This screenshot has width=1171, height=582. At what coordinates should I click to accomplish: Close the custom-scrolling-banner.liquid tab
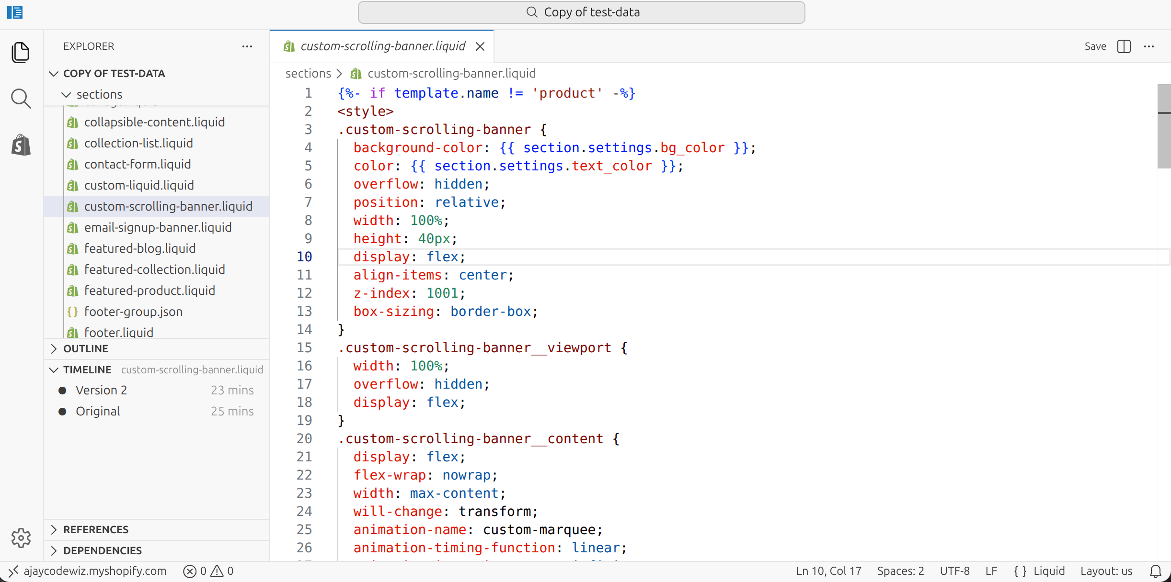tap(480, 46)
